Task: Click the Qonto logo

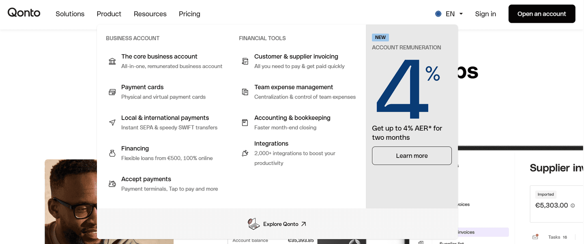Action: click(24, 13)
